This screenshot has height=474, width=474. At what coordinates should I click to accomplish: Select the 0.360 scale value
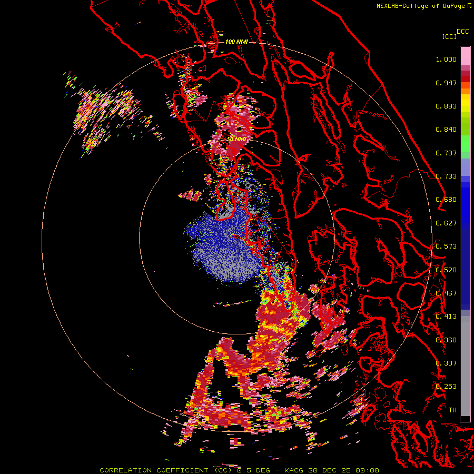coord(446,340)
